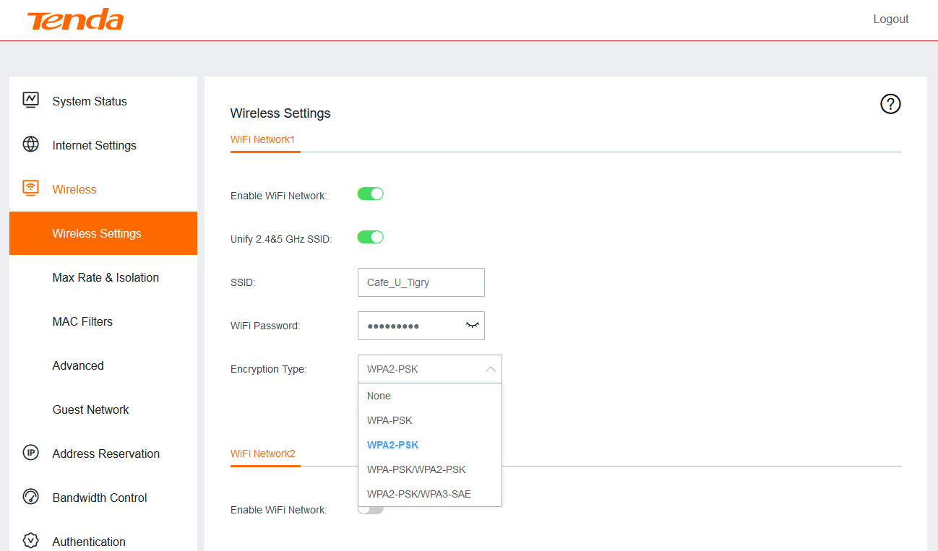Click the Internet Settings globe icon

coord(30,144)
